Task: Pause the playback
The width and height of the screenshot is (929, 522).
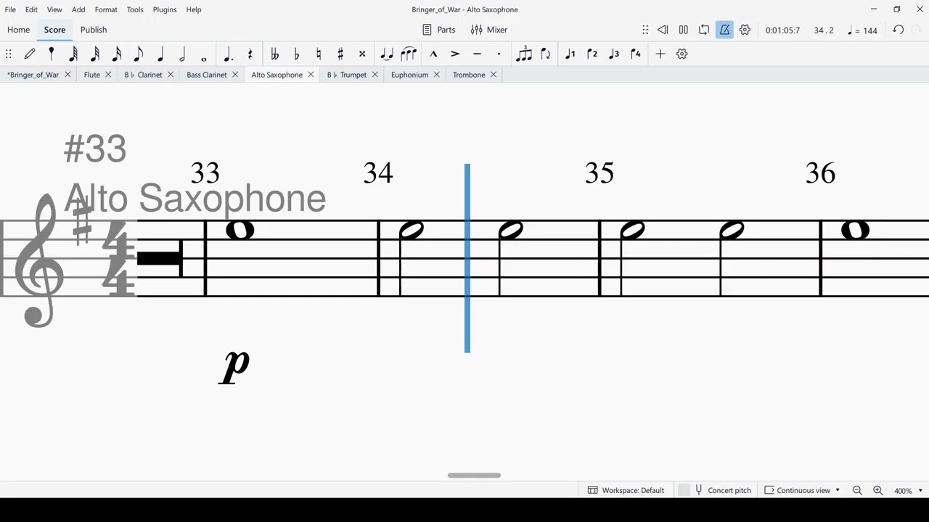Action: click(x=683, y=30)
